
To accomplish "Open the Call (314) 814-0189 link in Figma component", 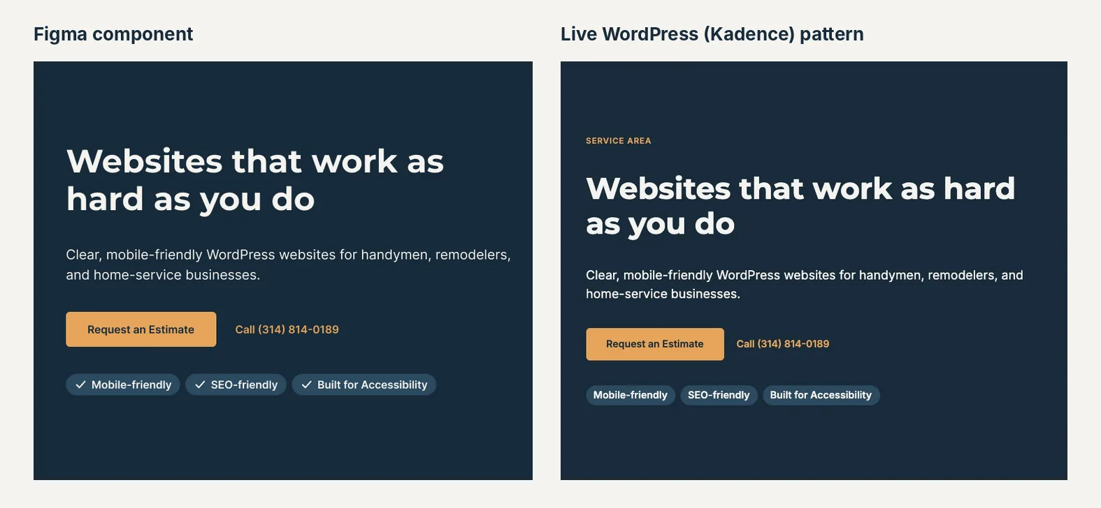I will (287, 329).
